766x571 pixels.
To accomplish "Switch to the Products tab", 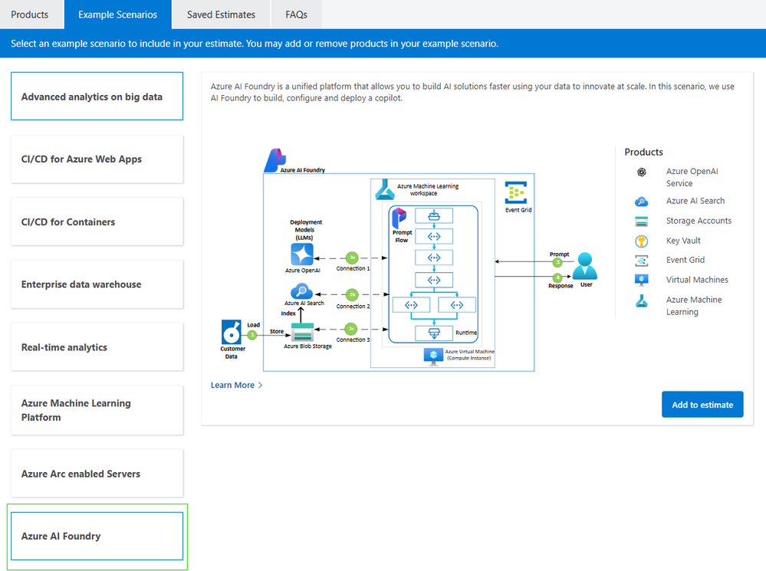I will 30,15.
